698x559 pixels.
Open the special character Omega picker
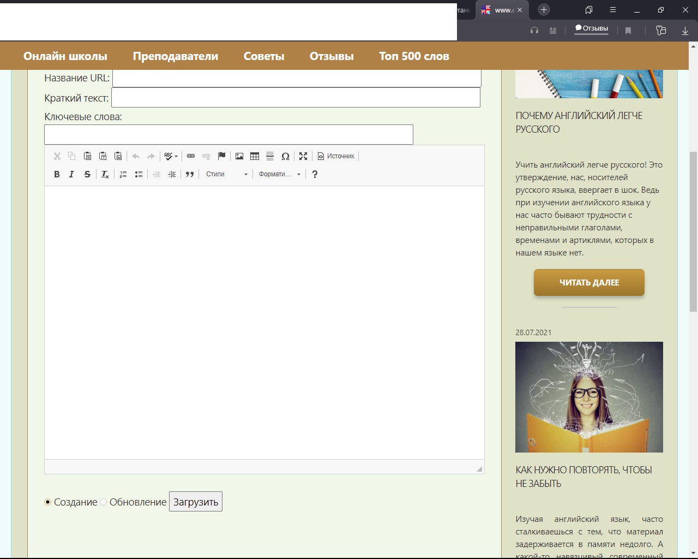[x=285, y=156]
